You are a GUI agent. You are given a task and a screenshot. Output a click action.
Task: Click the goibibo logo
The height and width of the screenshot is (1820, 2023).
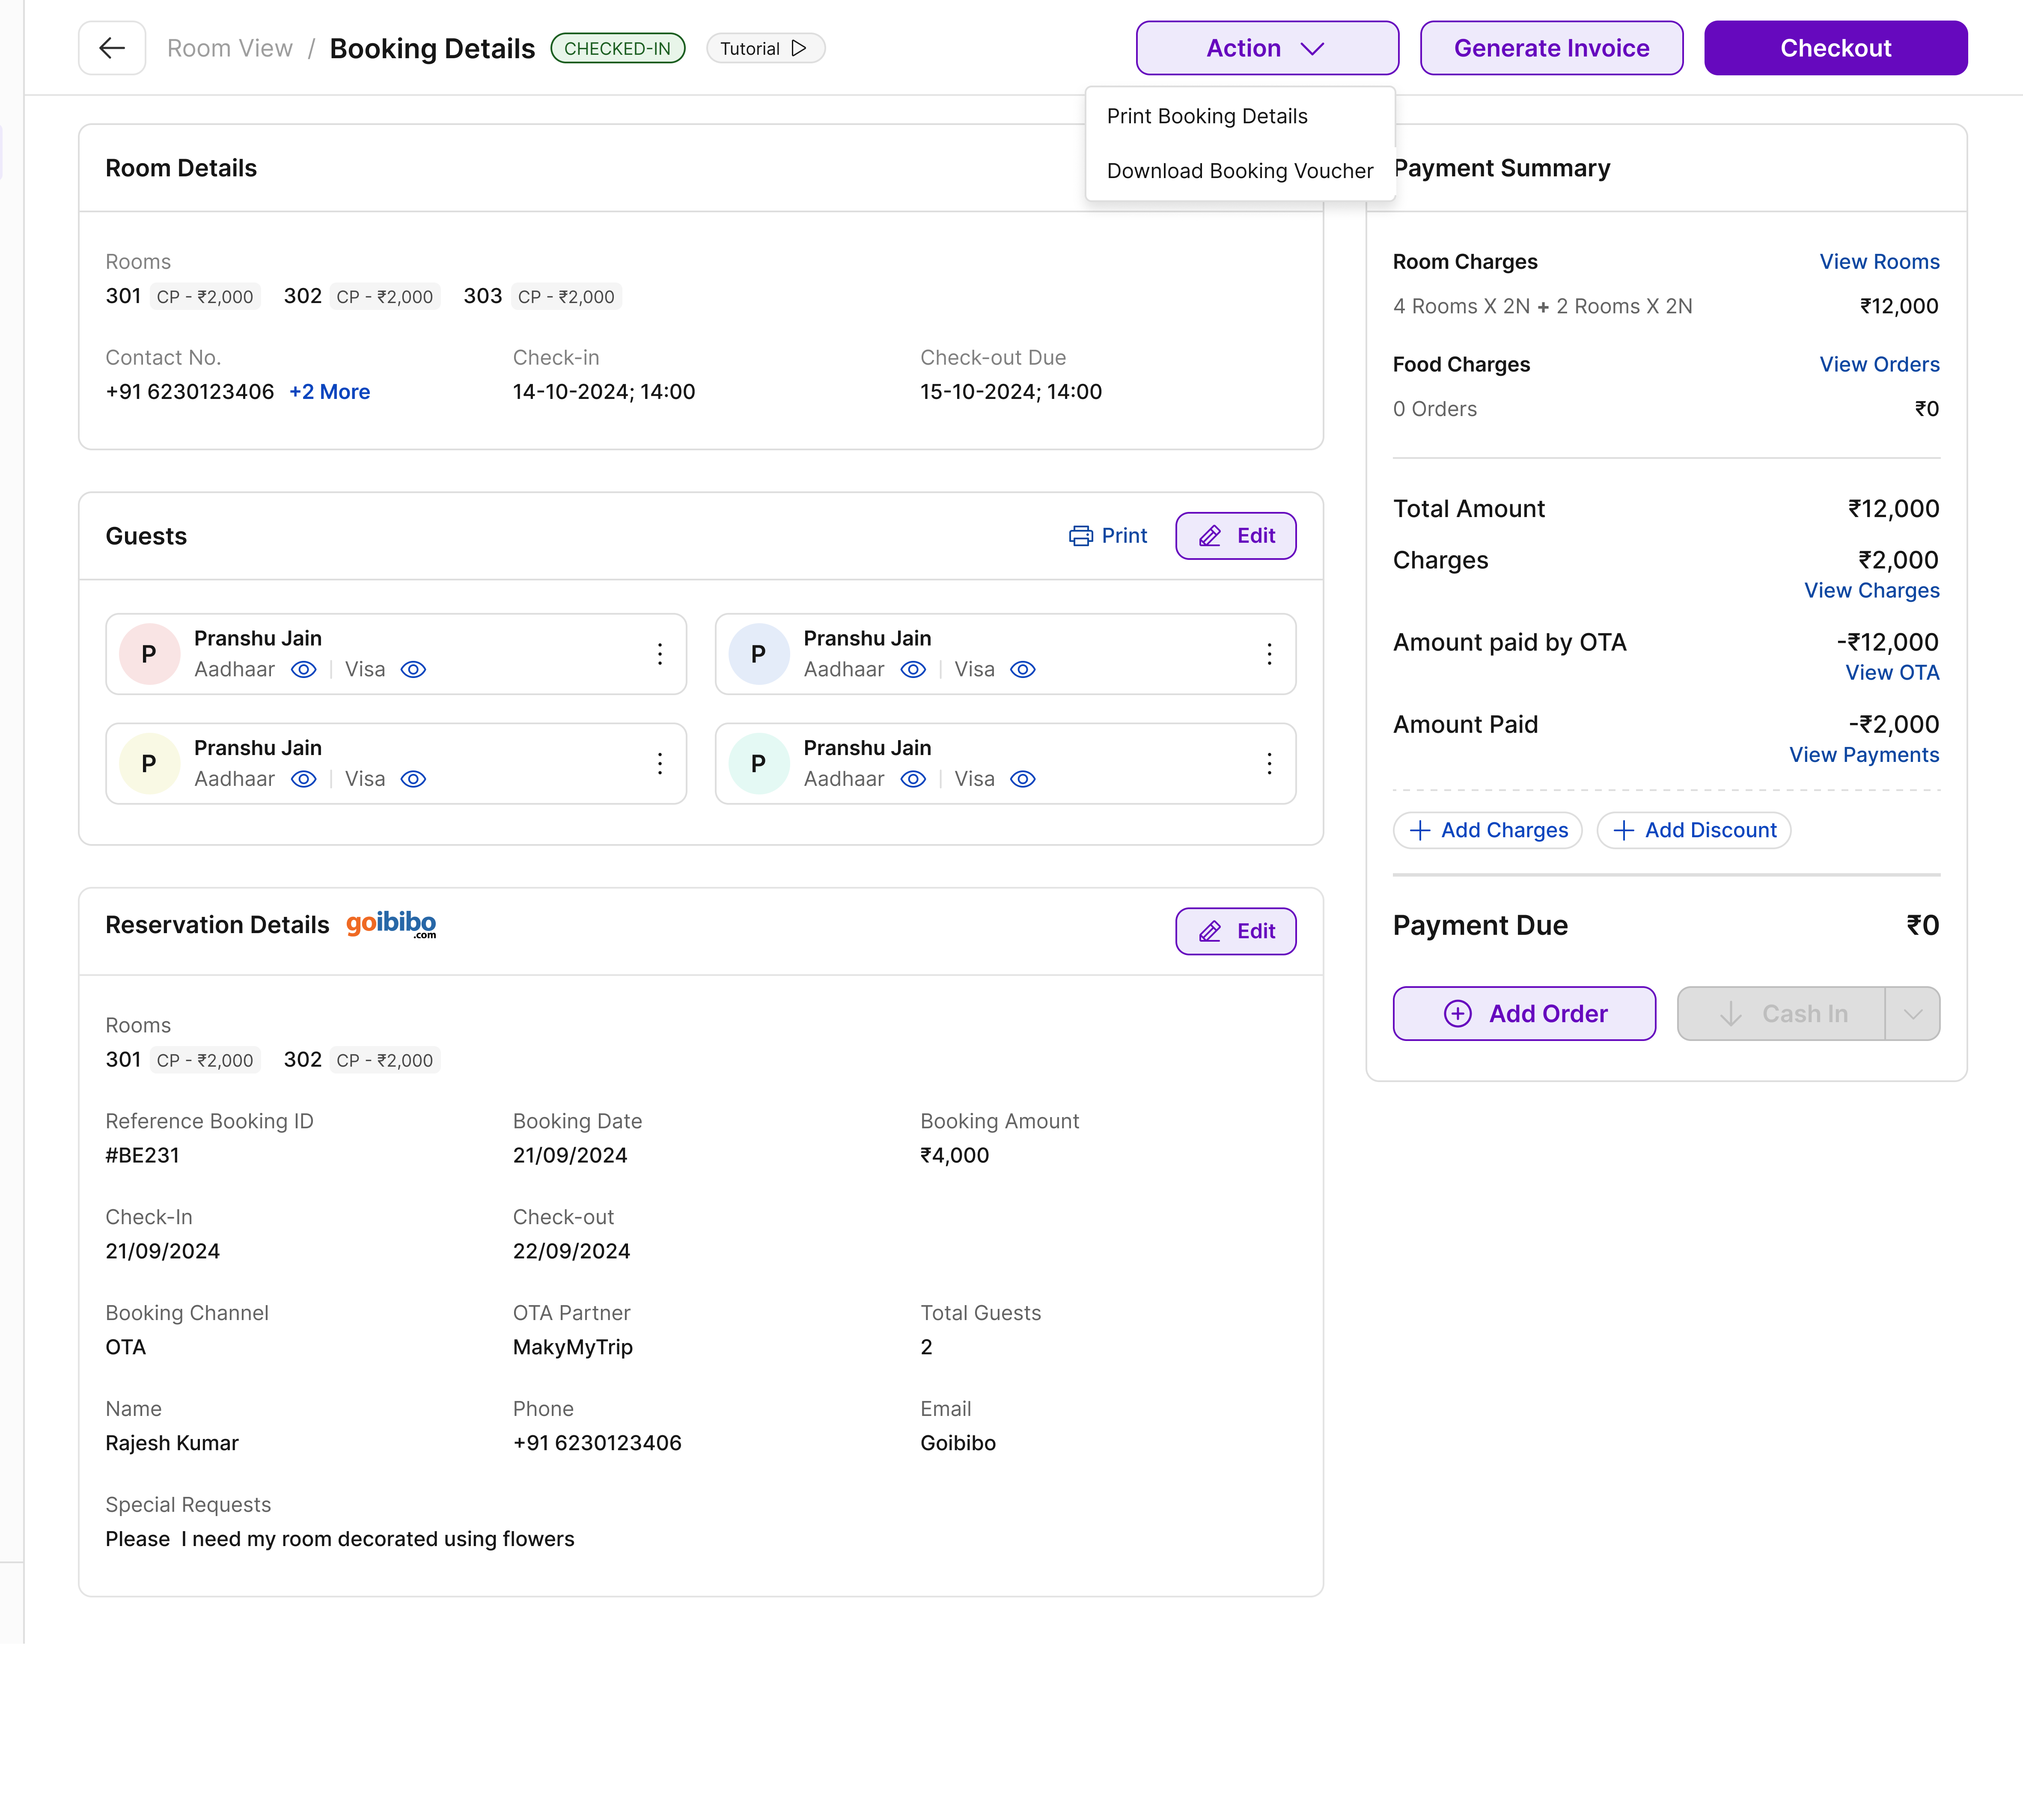pos(391,924)
